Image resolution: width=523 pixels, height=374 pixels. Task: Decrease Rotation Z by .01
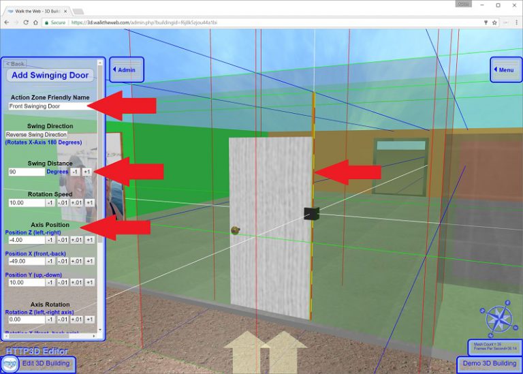coord(63,320)
